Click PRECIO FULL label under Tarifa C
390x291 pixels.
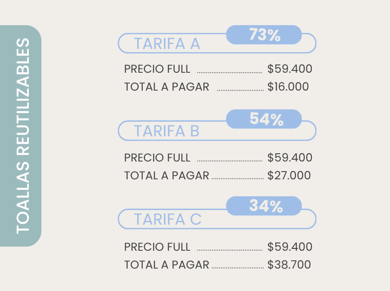coord(157,247)
